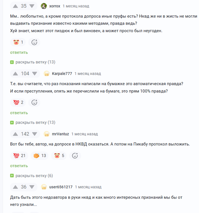Add emoji reaction to Karpale777's comment
Viewport: 199px width, 213px height.
pos(34,102)
